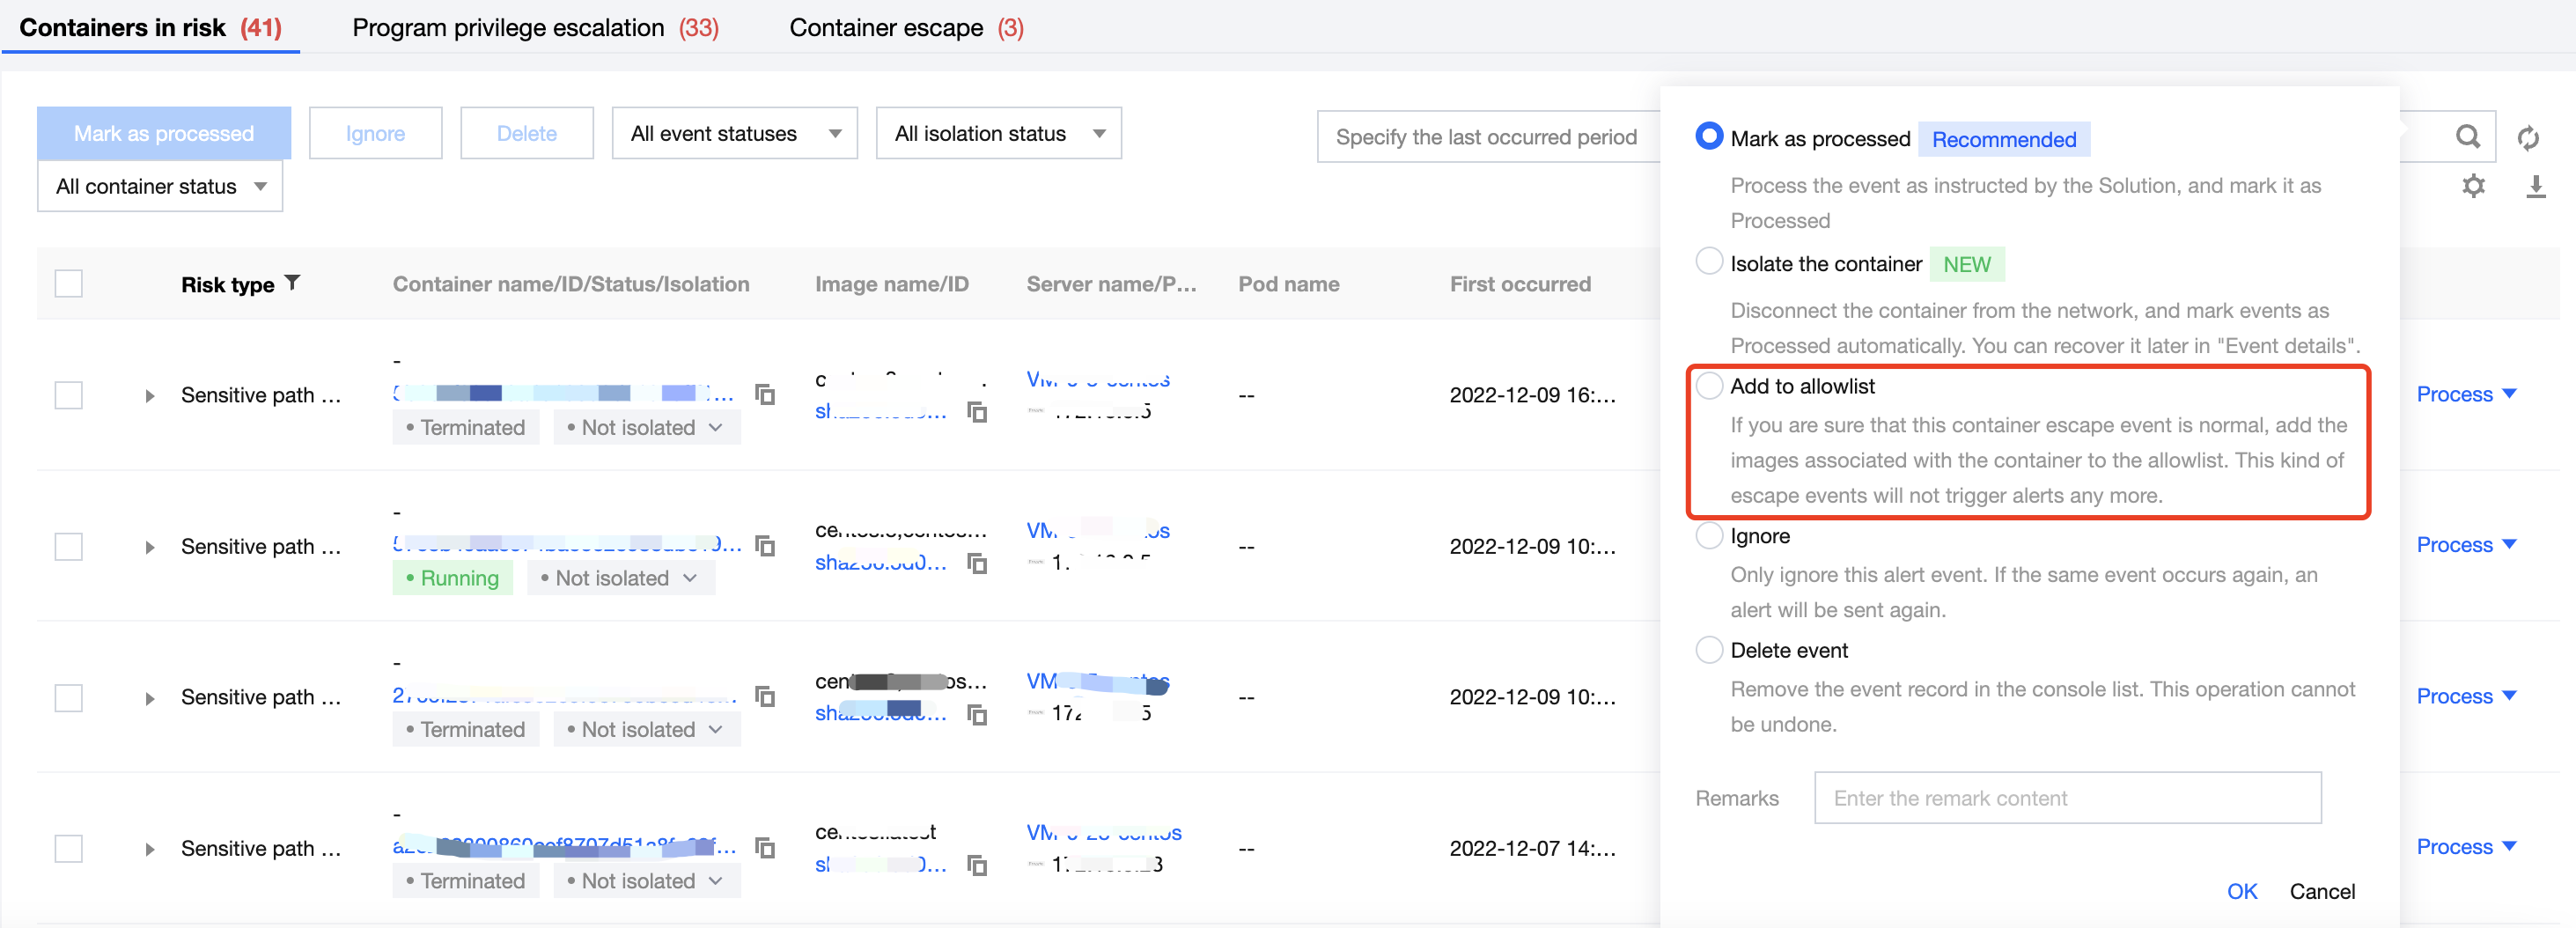Image resolution: width=2576 pixels, height=928 pixels.
Task: Click the Risk type filter funnel icon
Action: pyautogui.click(x=292, y=283)
